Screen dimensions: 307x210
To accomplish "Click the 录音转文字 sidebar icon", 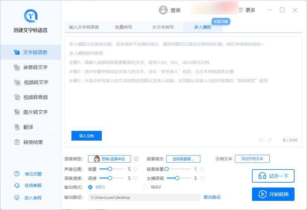I will click(x=17, y=68).
